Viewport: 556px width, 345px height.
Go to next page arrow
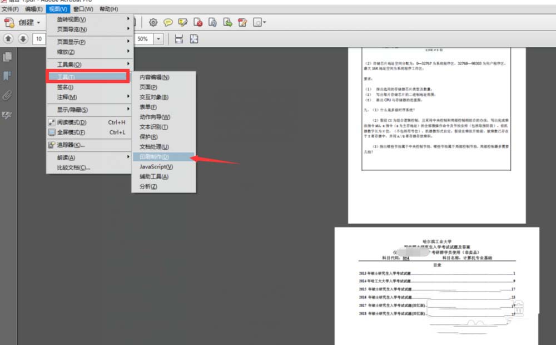[23, 39]
